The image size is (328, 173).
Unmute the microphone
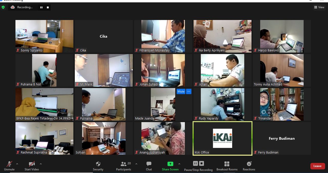9,166
